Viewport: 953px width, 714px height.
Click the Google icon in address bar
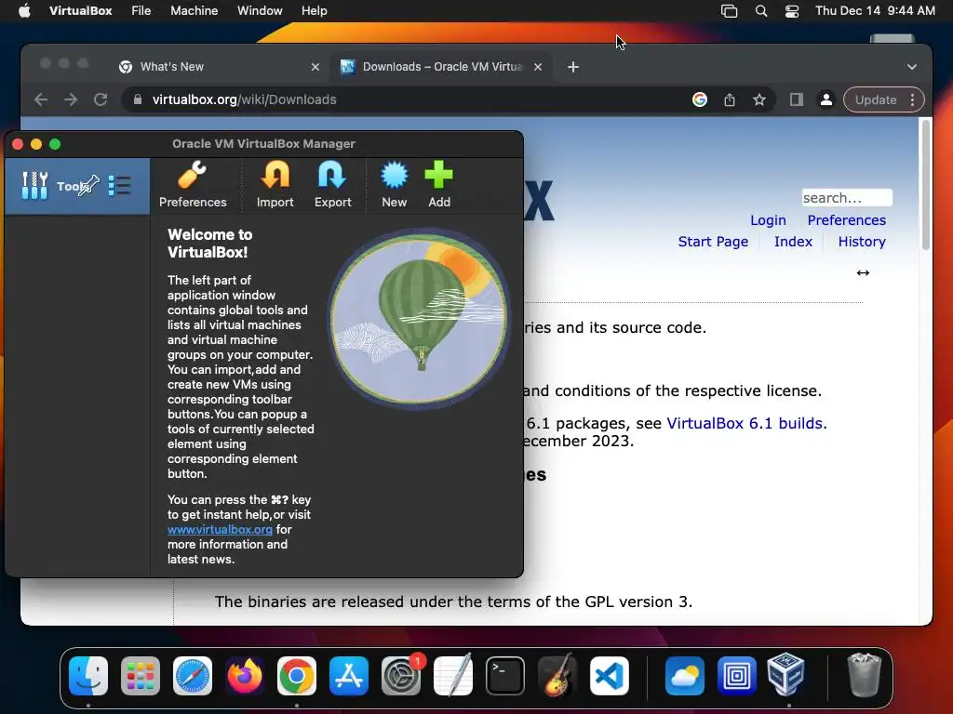pos(700,99)
